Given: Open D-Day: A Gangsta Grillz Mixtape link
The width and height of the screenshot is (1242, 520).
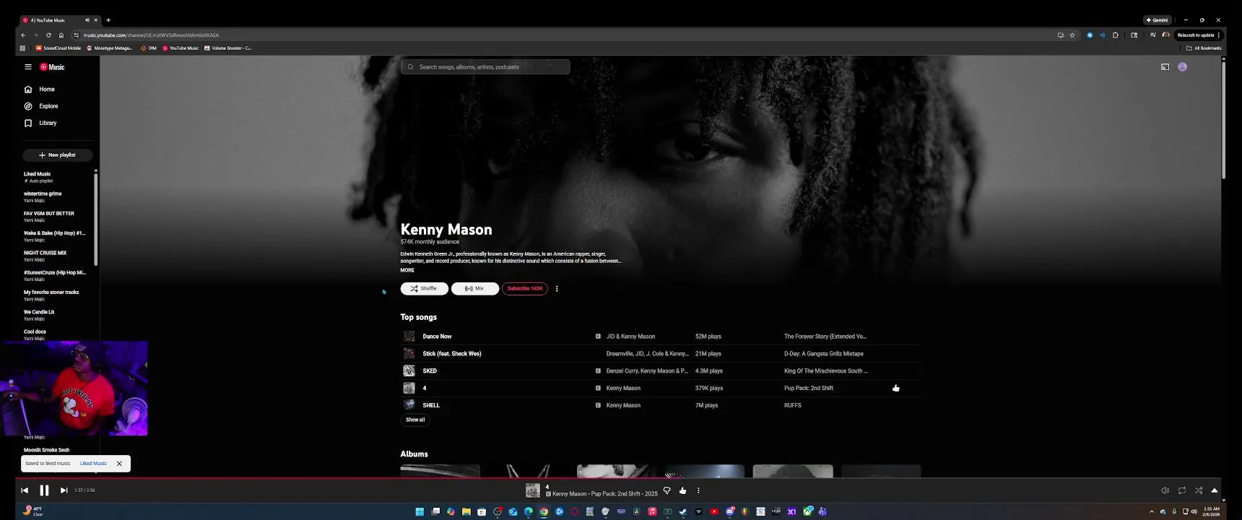Looking at the screenshot, I should point(824,354).
